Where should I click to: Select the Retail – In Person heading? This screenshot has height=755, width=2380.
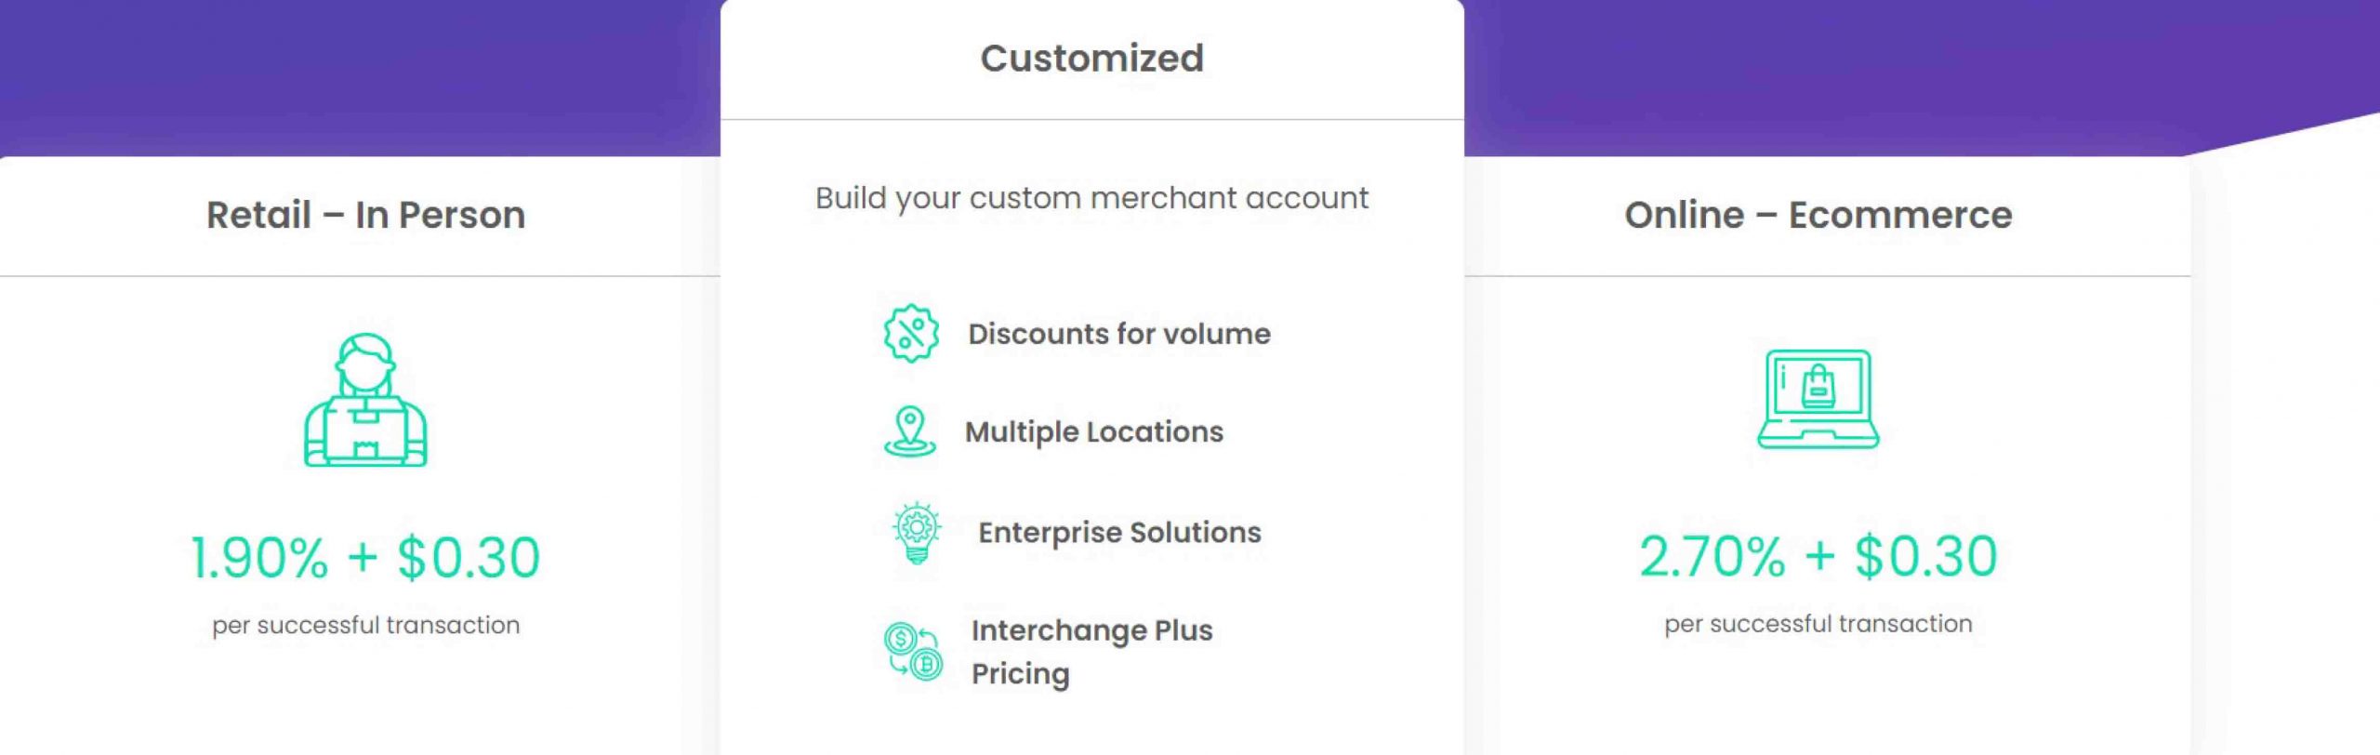tap(365, 215)
